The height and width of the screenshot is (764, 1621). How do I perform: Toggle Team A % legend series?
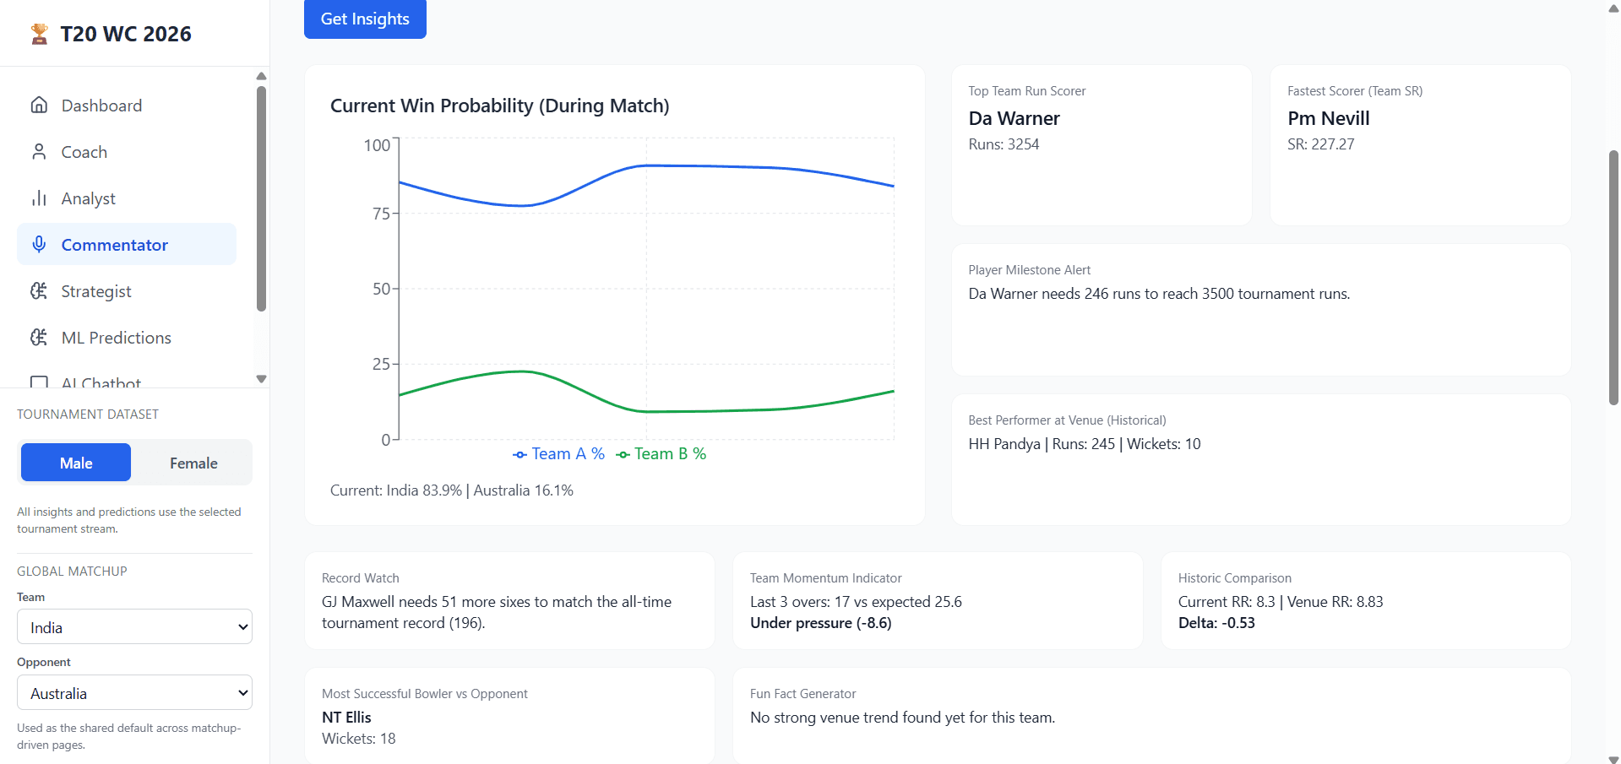[x=559, y=454]
